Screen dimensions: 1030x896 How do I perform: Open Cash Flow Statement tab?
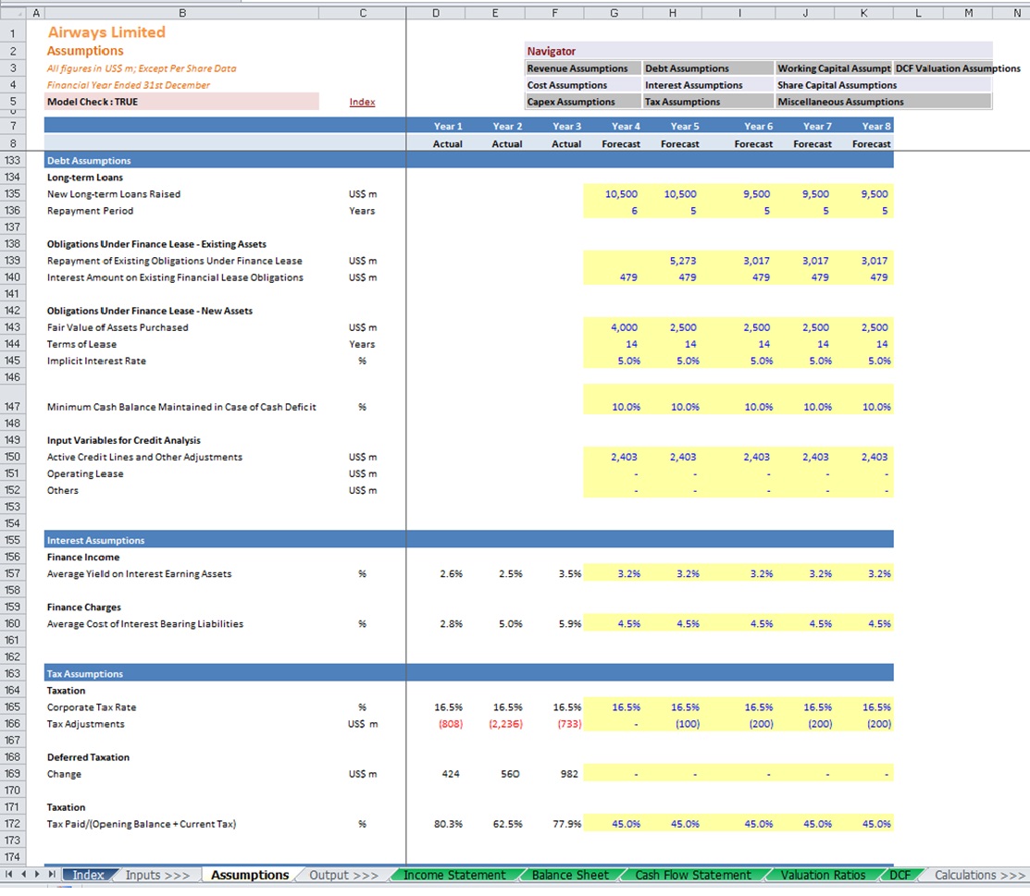tap(693, 875)
